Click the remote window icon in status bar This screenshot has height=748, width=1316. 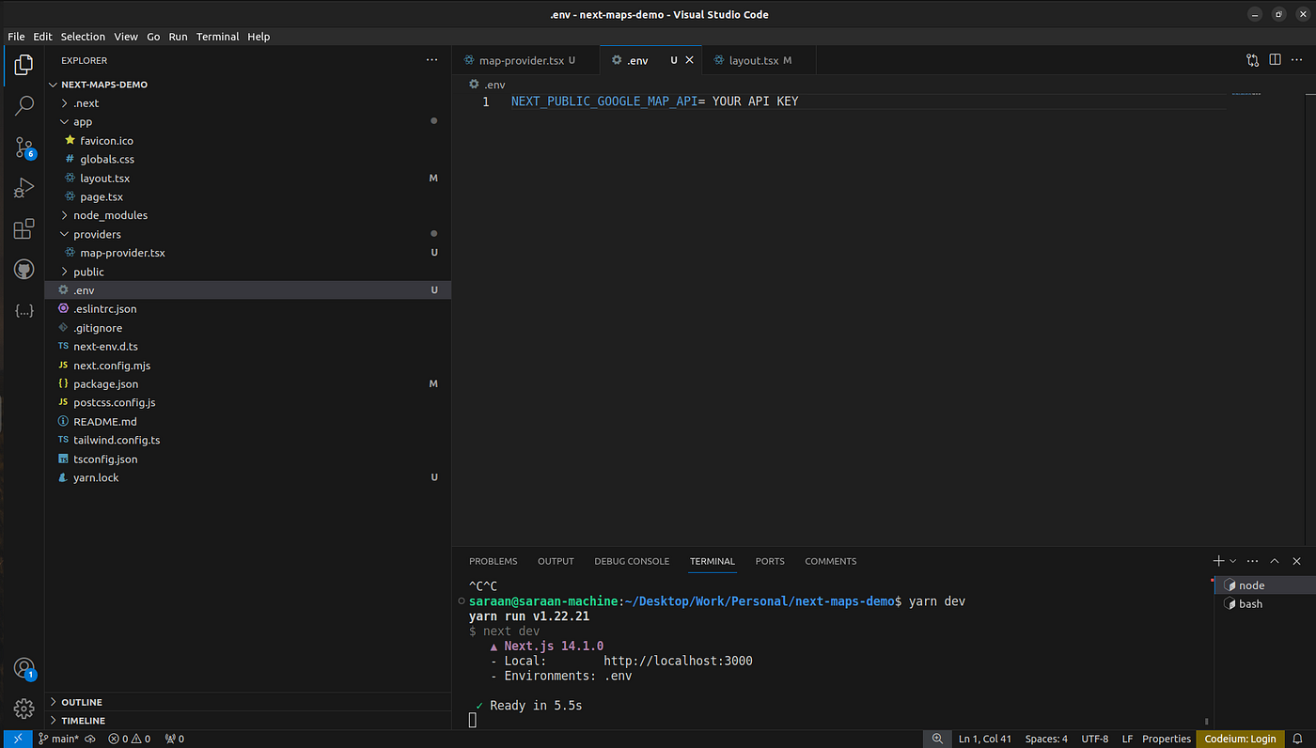pos(18,739)
